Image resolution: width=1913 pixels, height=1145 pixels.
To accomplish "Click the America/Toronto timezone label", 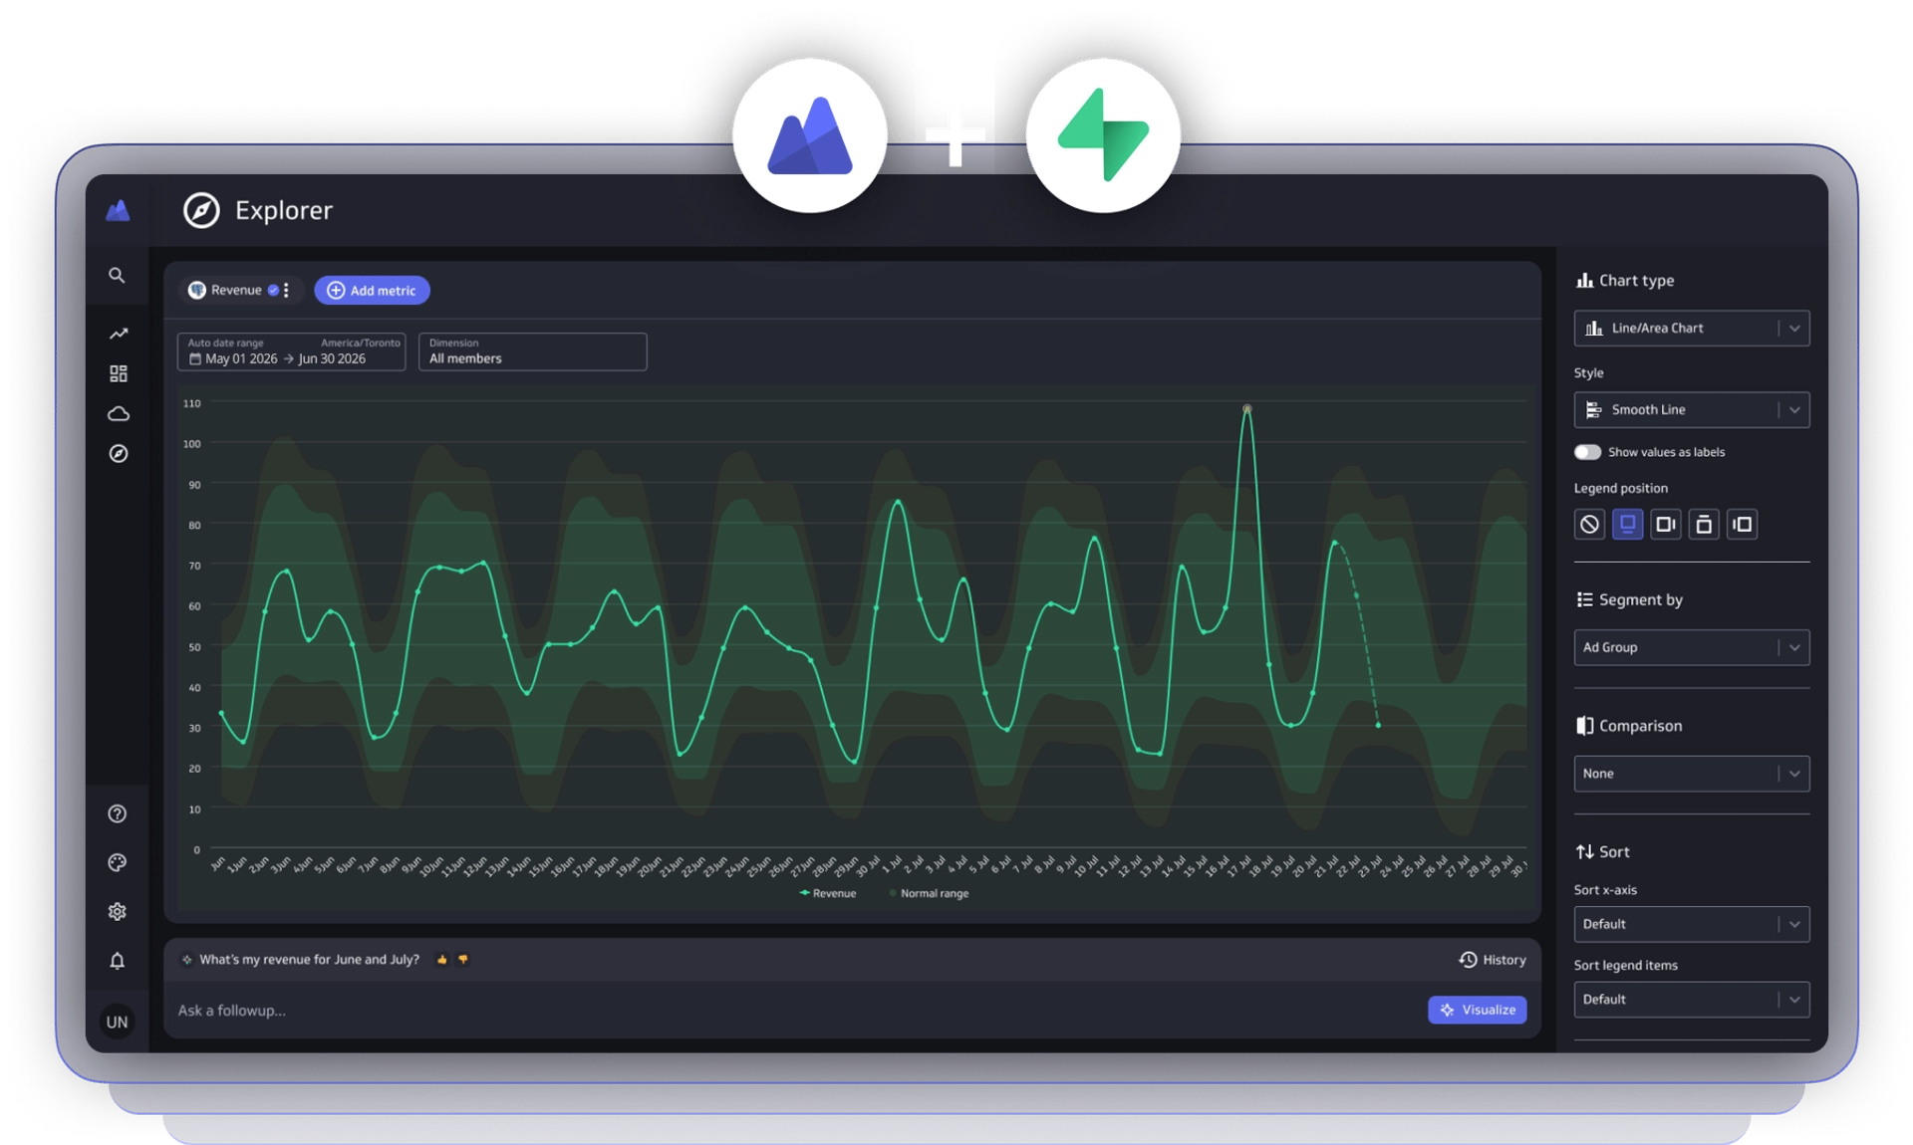I will [x=360, y=343].
